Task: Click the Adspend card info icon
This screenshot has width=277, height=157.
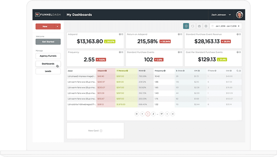Action: tap(120, 34)
